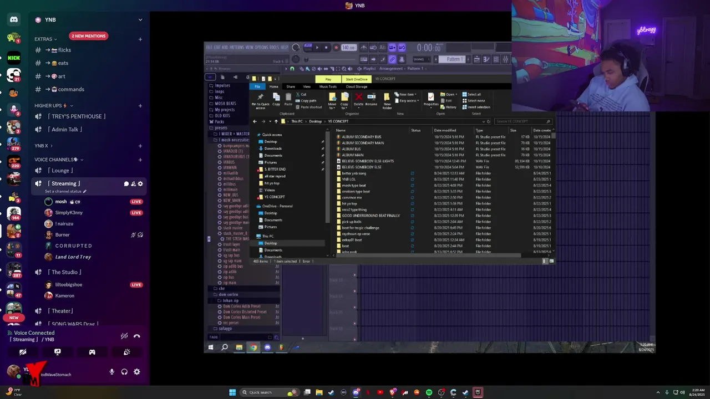
Task: Click FL Studio record button in stream
Action: [x=336, y=48]
